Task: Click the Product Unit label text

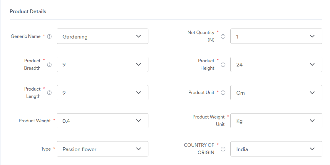Action: [201, 93]
